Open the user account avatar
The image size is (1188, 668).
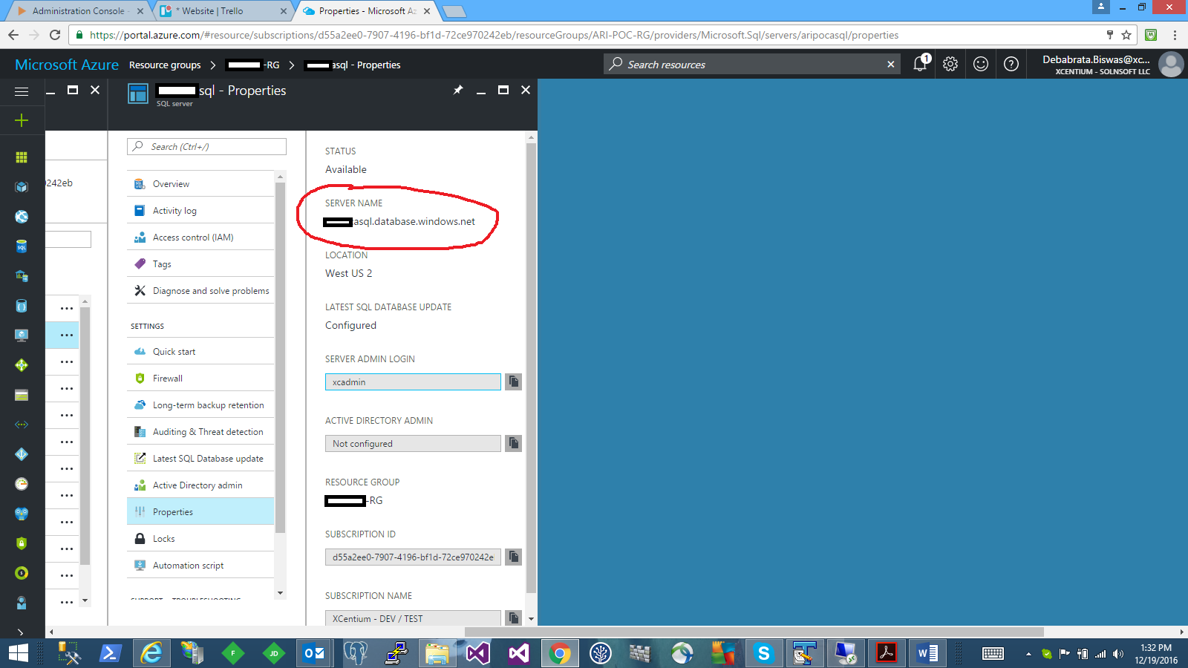1171,65
